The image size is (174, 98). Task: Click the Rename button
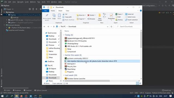click(x=91, y=19)
